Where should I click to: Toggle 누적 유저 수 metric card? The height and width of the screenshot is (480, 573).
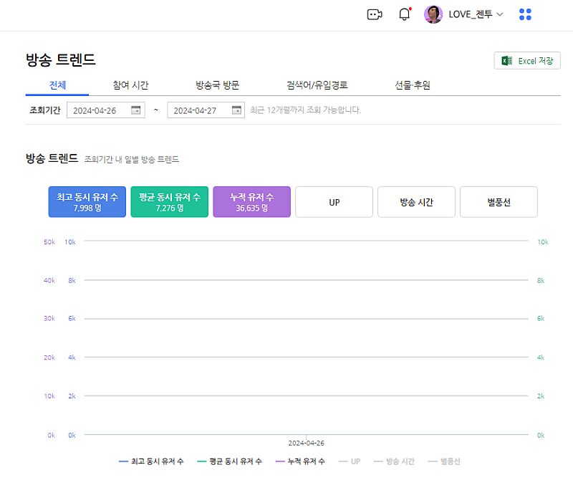tap(251, 202)
